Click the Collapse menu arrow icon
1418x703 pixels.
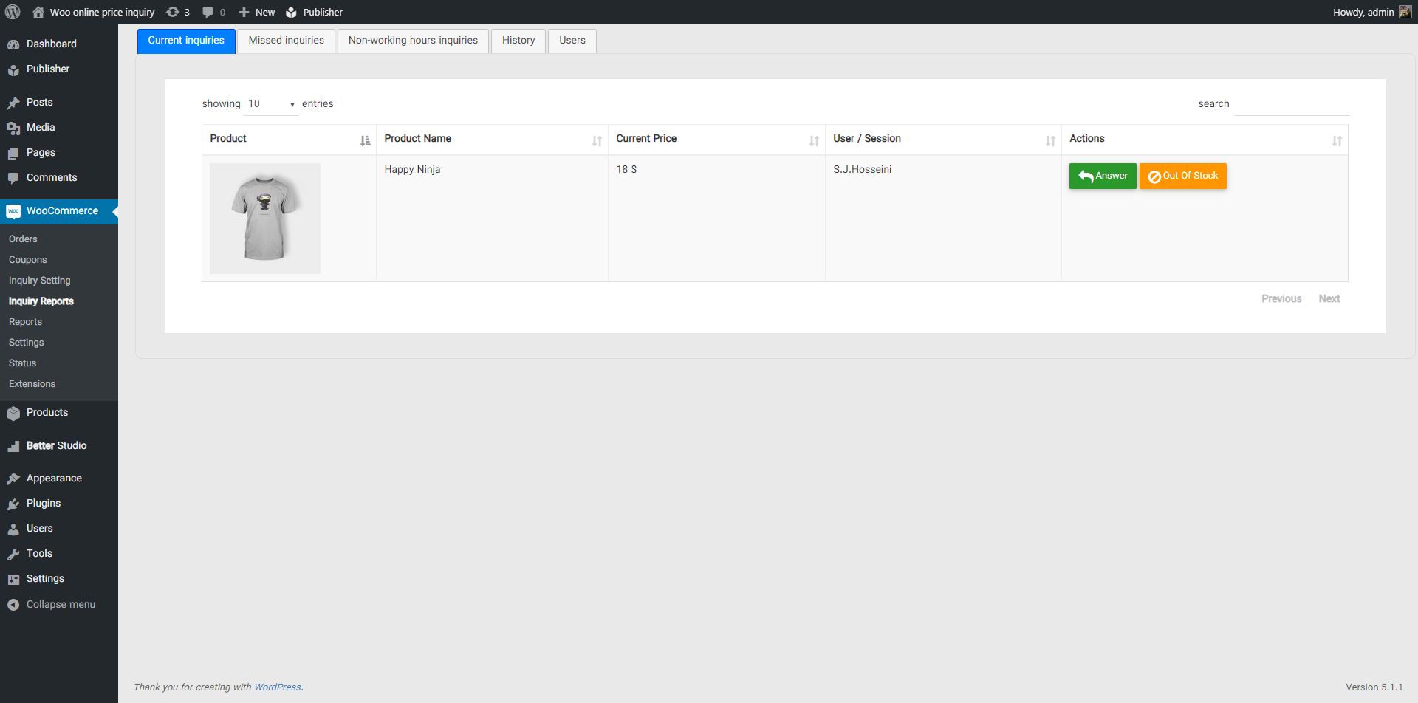[13, 605]
